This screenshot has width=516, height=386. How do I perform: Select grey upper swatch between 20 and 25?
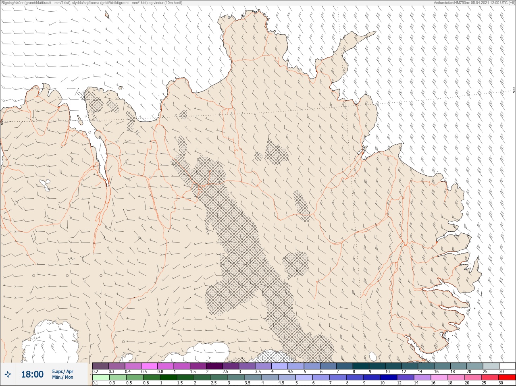pos(475,366)
